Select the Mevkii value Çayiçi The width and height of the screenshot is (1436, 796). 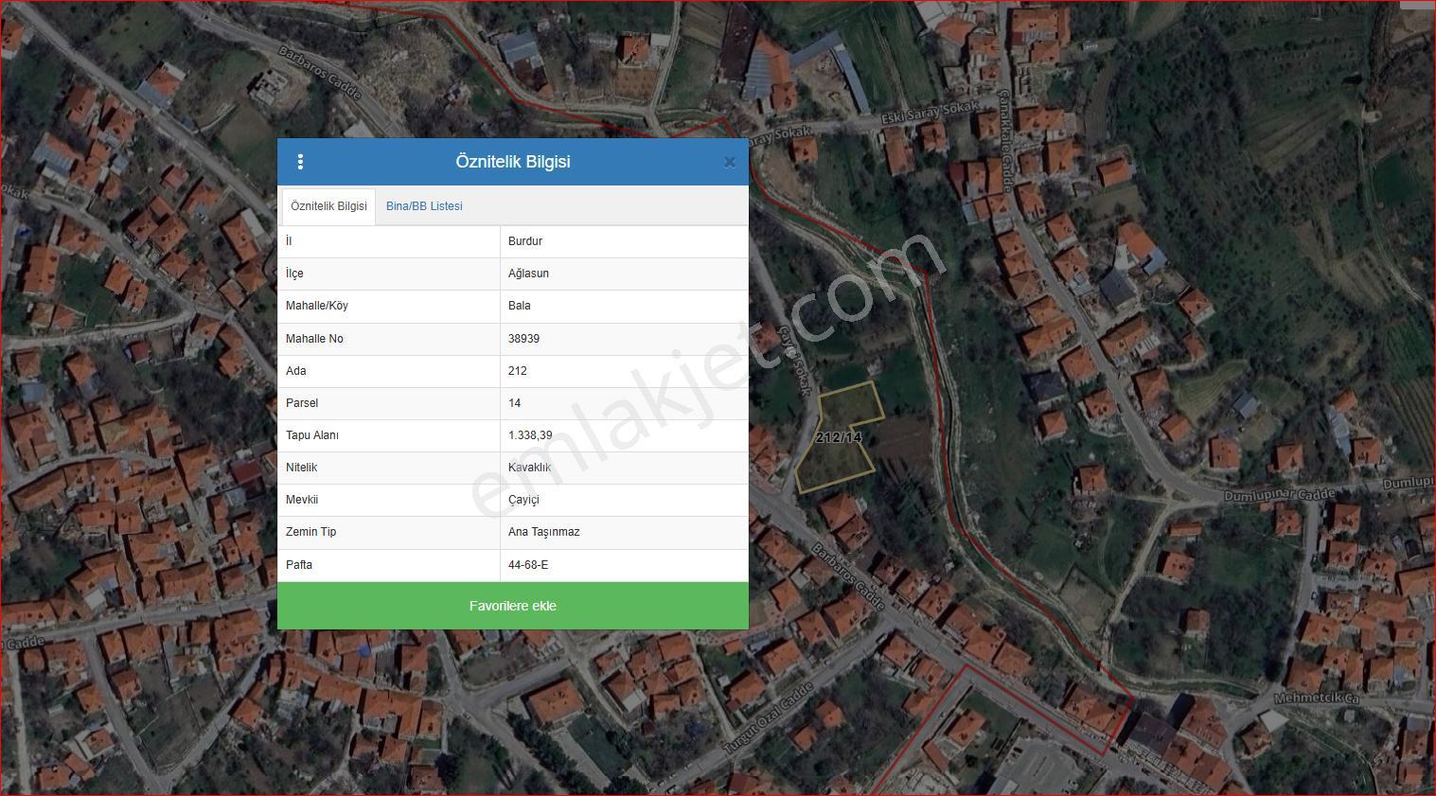523,500
